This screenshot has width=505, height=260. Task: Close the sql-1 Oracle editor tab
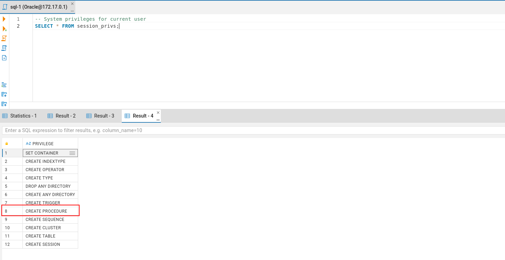tap(72, 4)
